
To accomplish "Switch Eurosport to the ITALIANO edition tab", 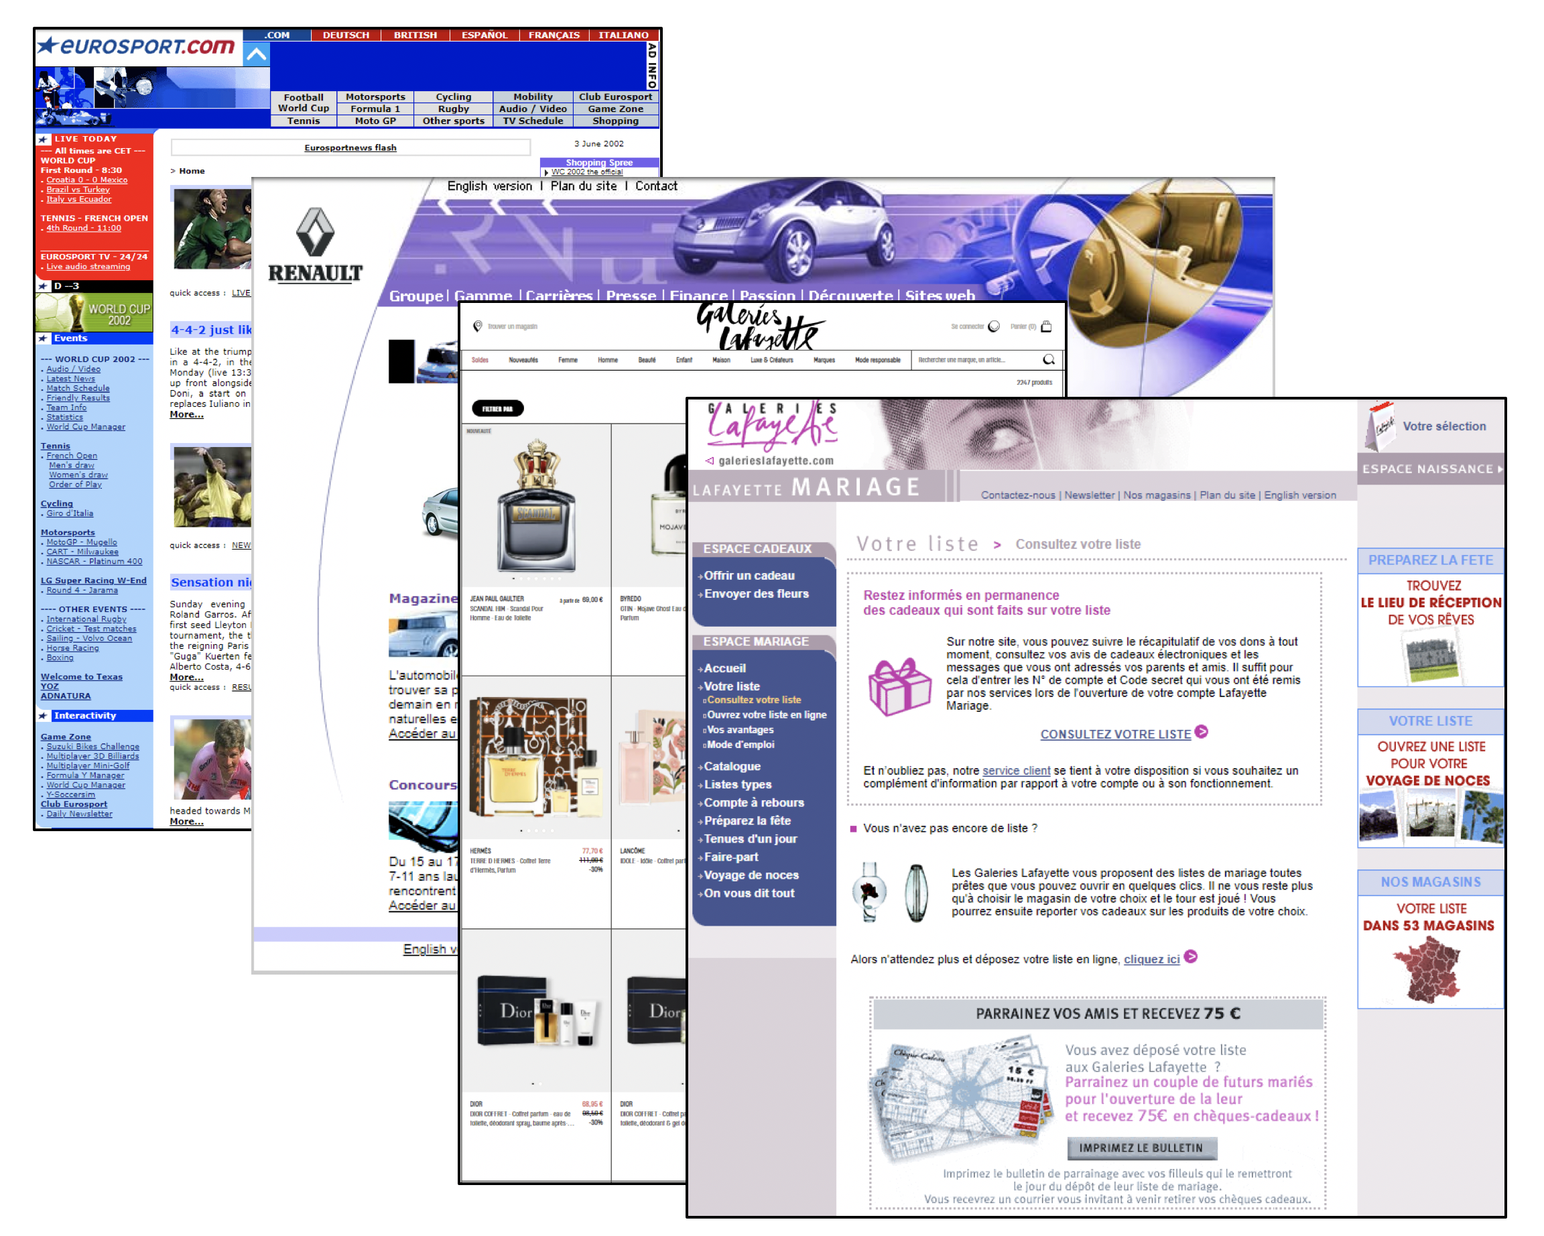I will pyautogui.click(x=624, y=35).
